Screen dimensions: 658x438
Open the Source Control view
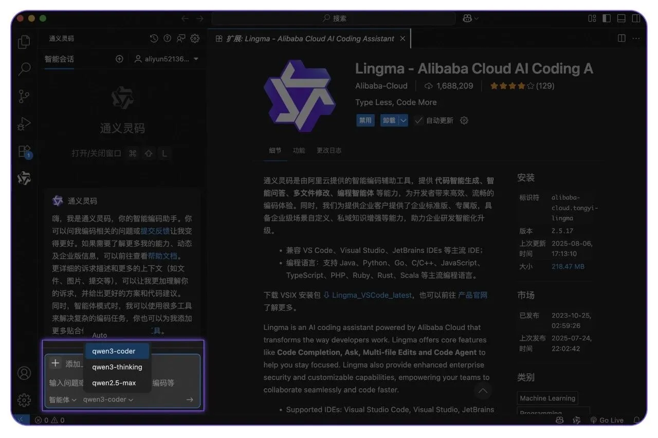24,96
